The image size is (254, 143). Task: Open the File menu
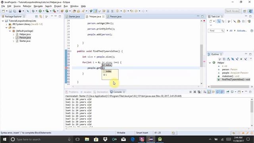click(3, 6)
